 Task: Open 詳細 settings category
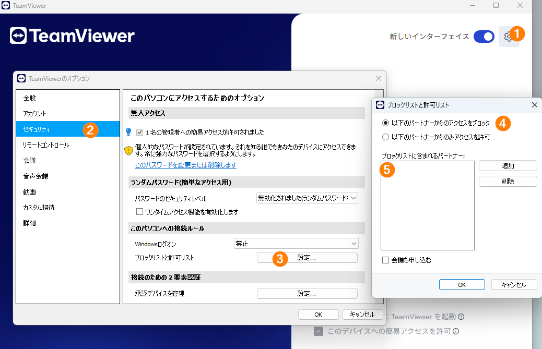coord(68,223)
